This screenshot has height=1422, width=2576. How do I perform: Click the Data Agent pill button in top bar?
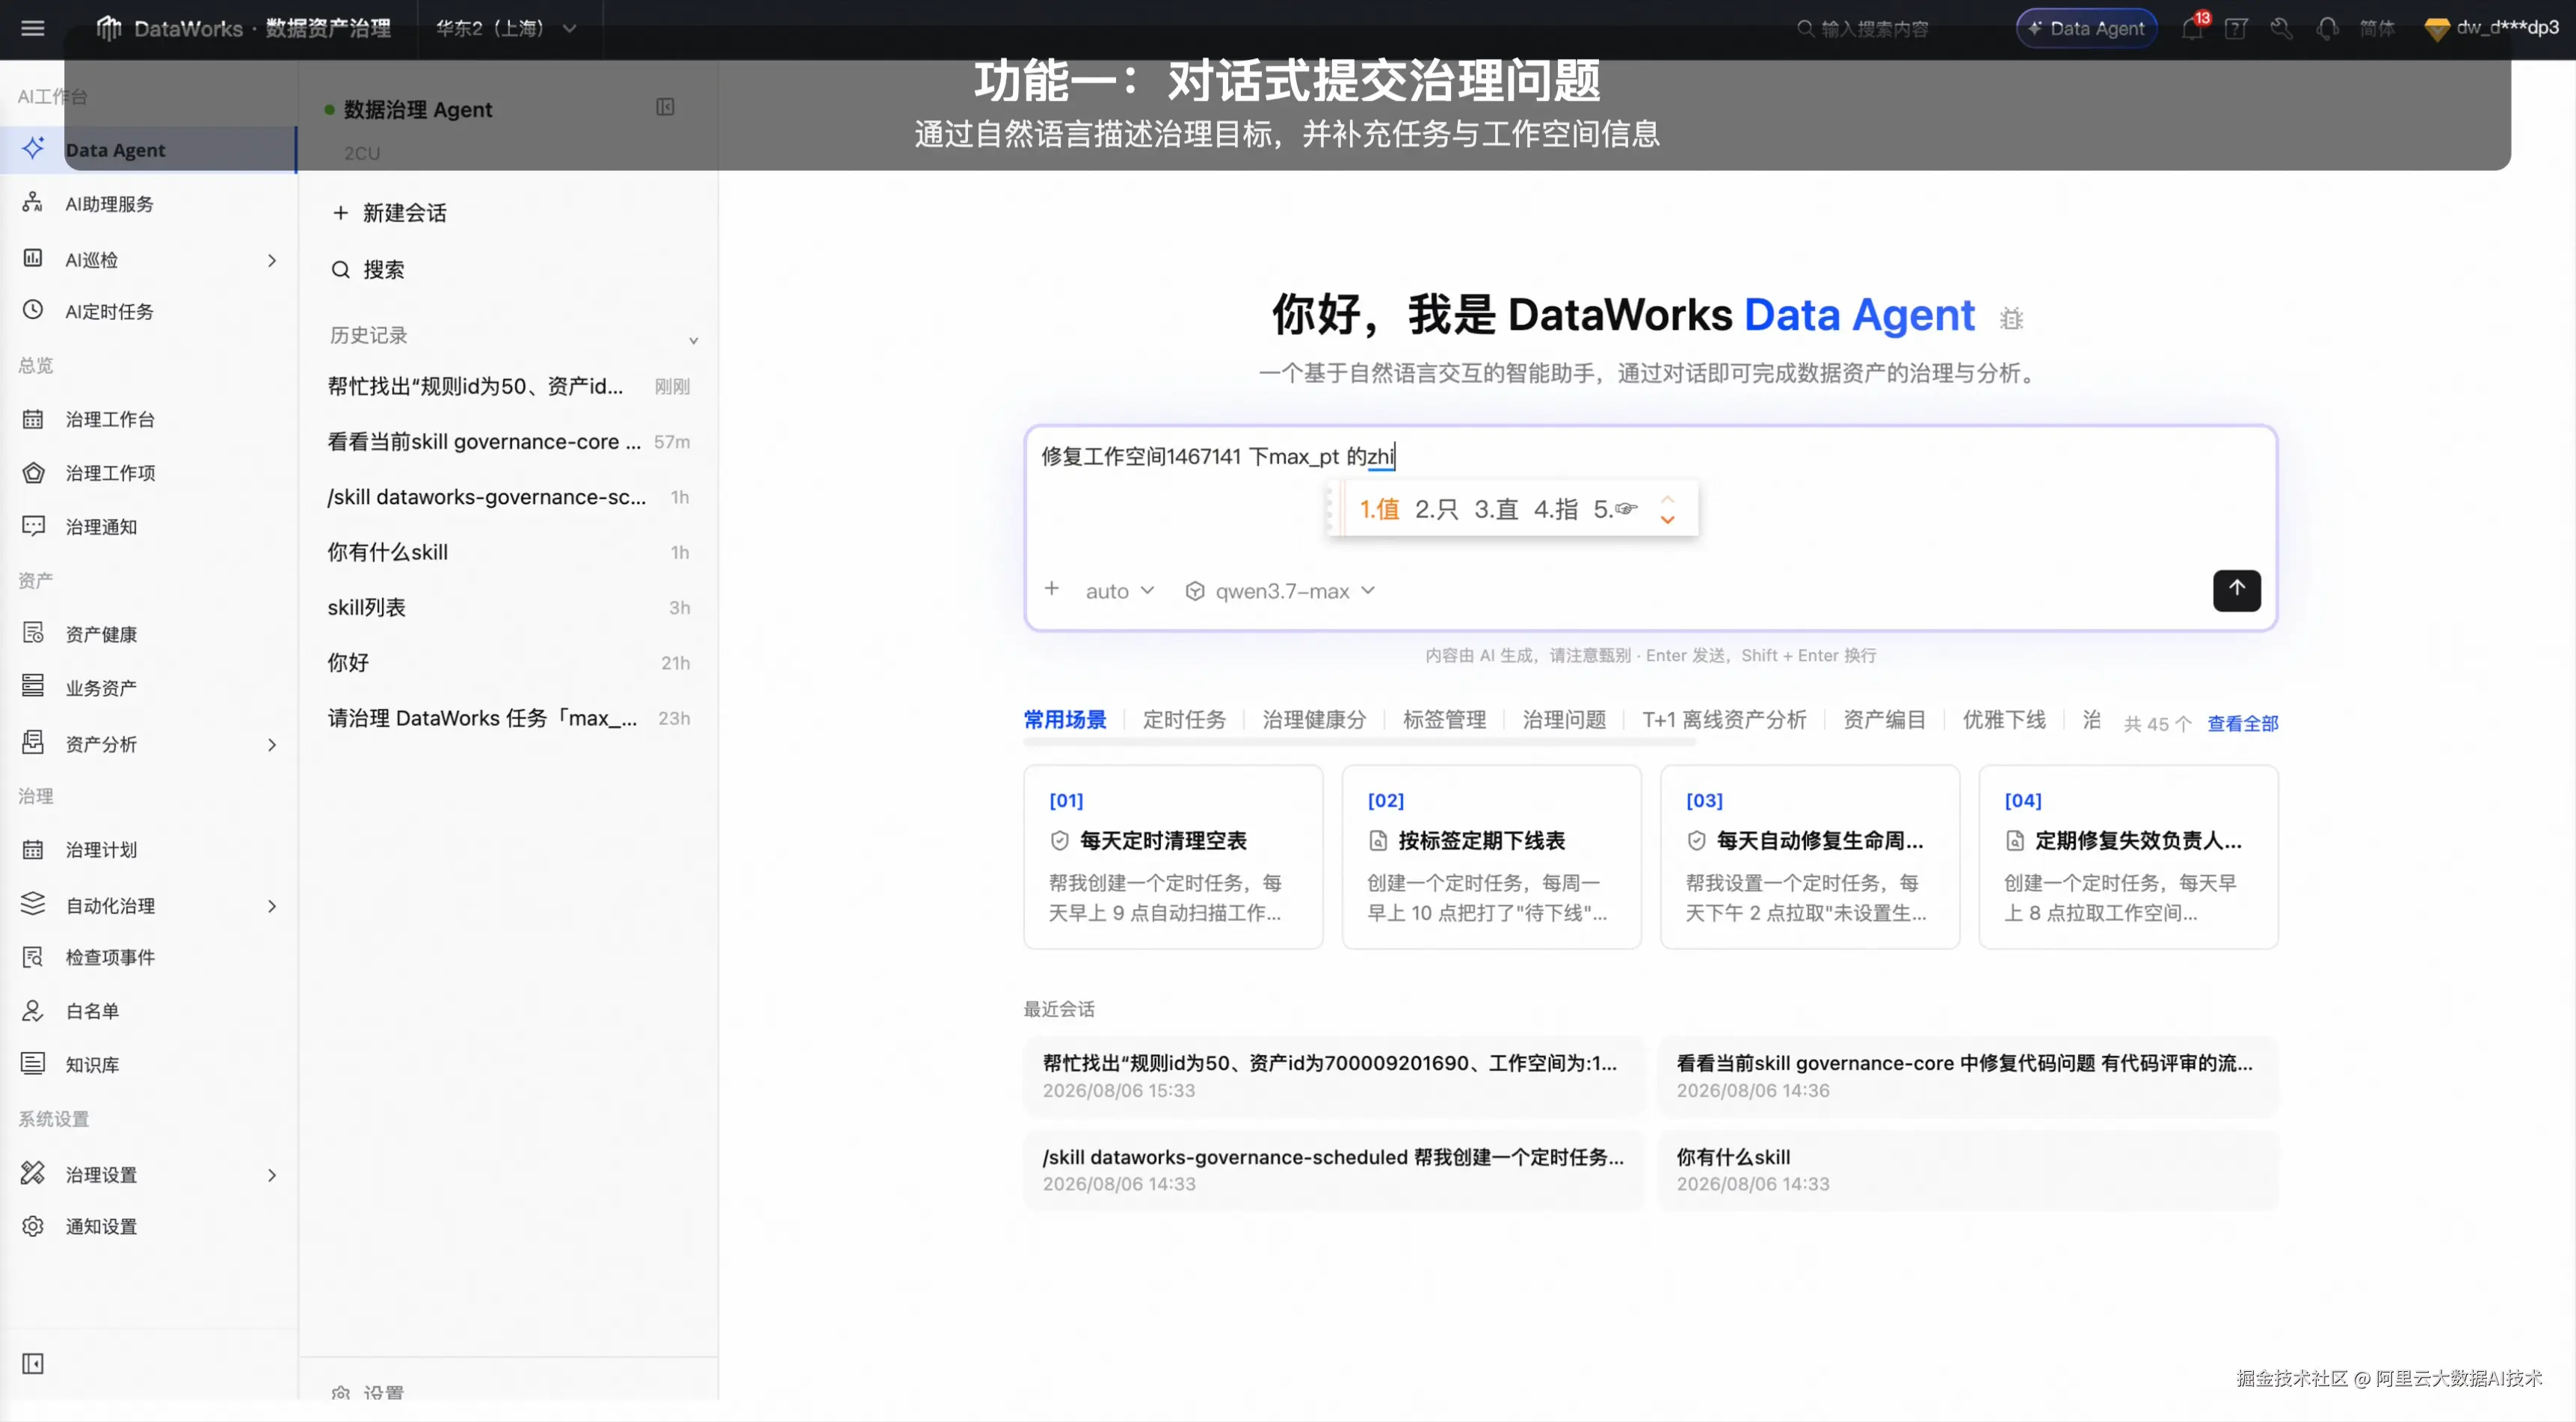[2086, 28]
